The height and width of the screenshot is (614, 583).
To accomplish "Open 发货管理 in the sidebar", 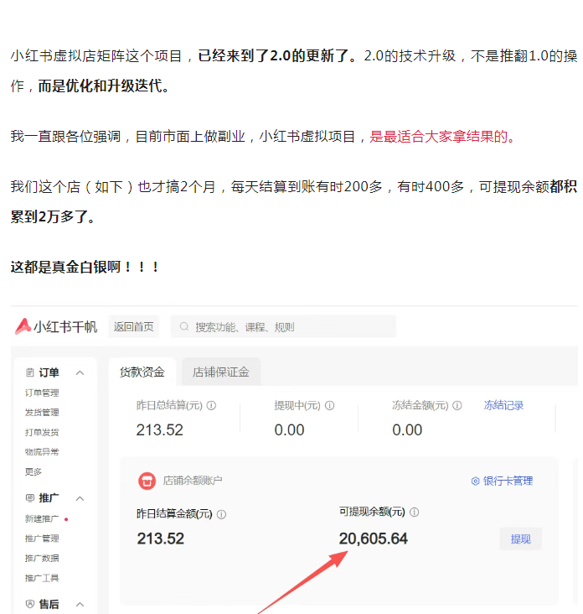I will [x=42, y=413].
